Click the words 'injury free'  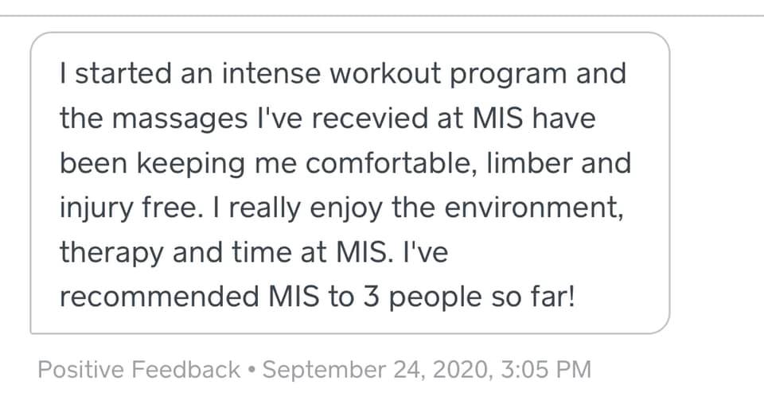tap(129, 208)
